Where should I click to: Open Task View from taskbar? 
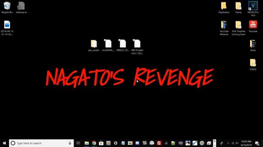click(78, 143)
